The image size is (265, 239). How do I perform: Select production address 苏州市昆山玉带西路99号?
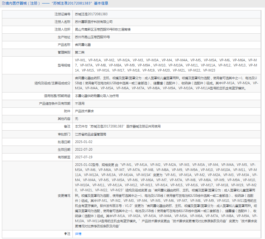(x=92, y=37)
